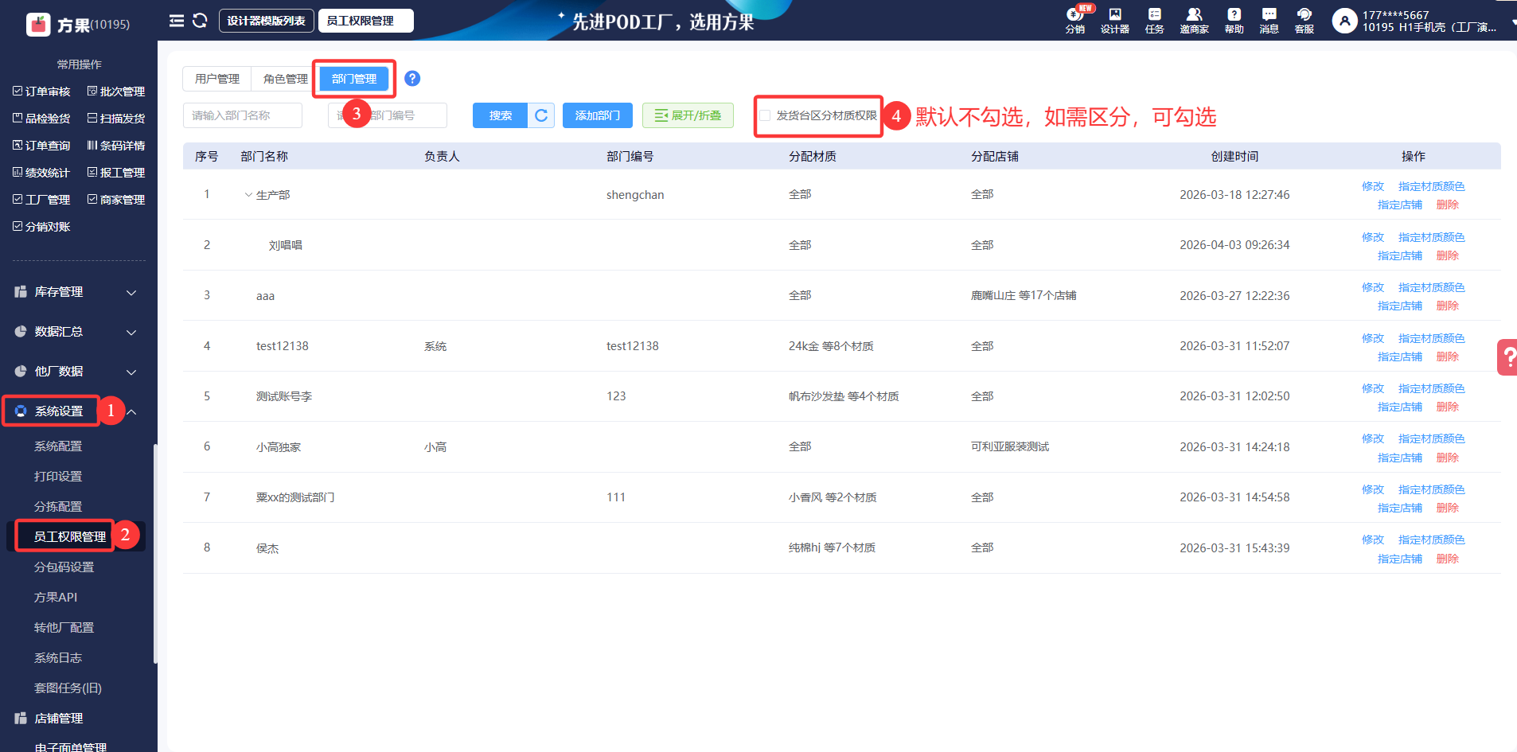Collapse the 生产部 department row
The height and width of the screenshot is (752, 1517).
[248, 195]
